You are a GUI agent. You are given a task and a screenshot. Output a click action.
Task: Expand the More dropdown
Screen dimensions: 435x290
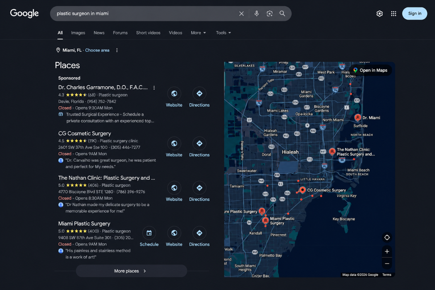[x=198, y=33]
